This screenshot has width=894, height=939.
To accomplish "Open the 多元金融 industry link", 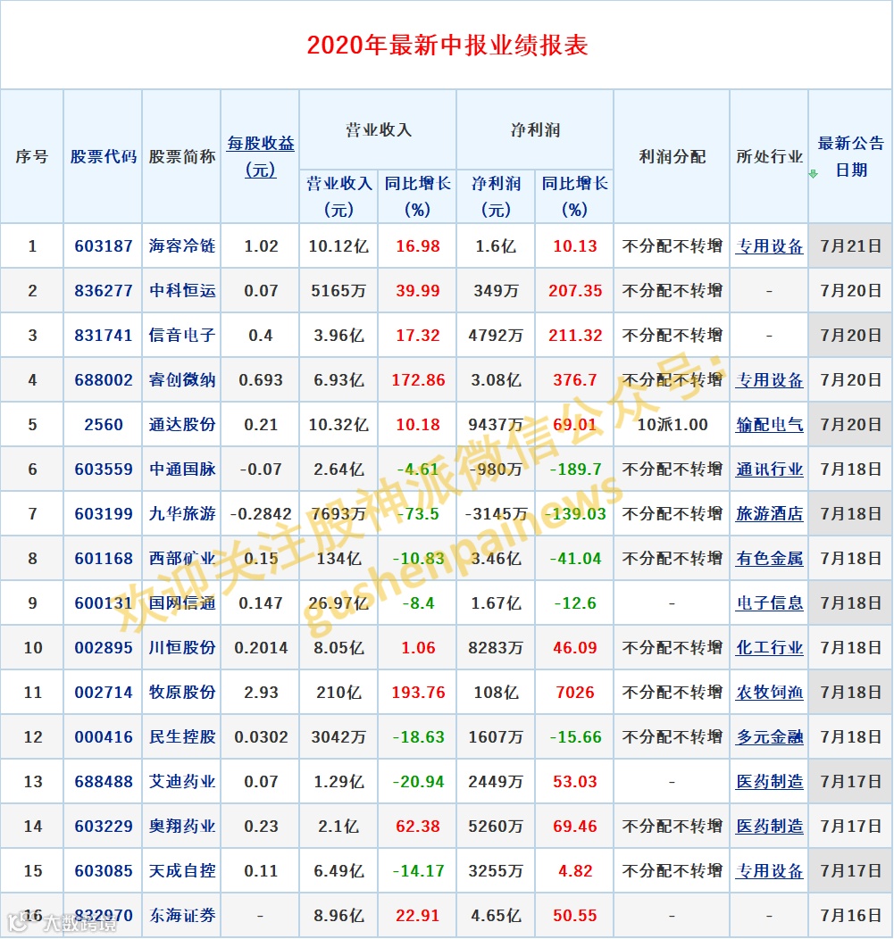I will click(769, 737).
